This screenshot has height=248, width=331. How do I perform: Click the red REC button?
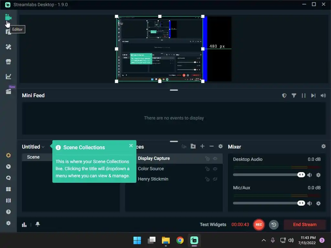point(259,225)
